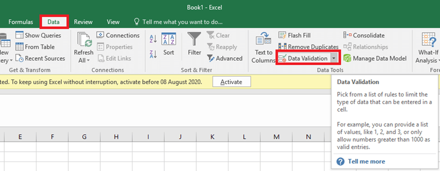Select column H header
Image resolution: width=440 pixels, height=171 pixels.
116,137
